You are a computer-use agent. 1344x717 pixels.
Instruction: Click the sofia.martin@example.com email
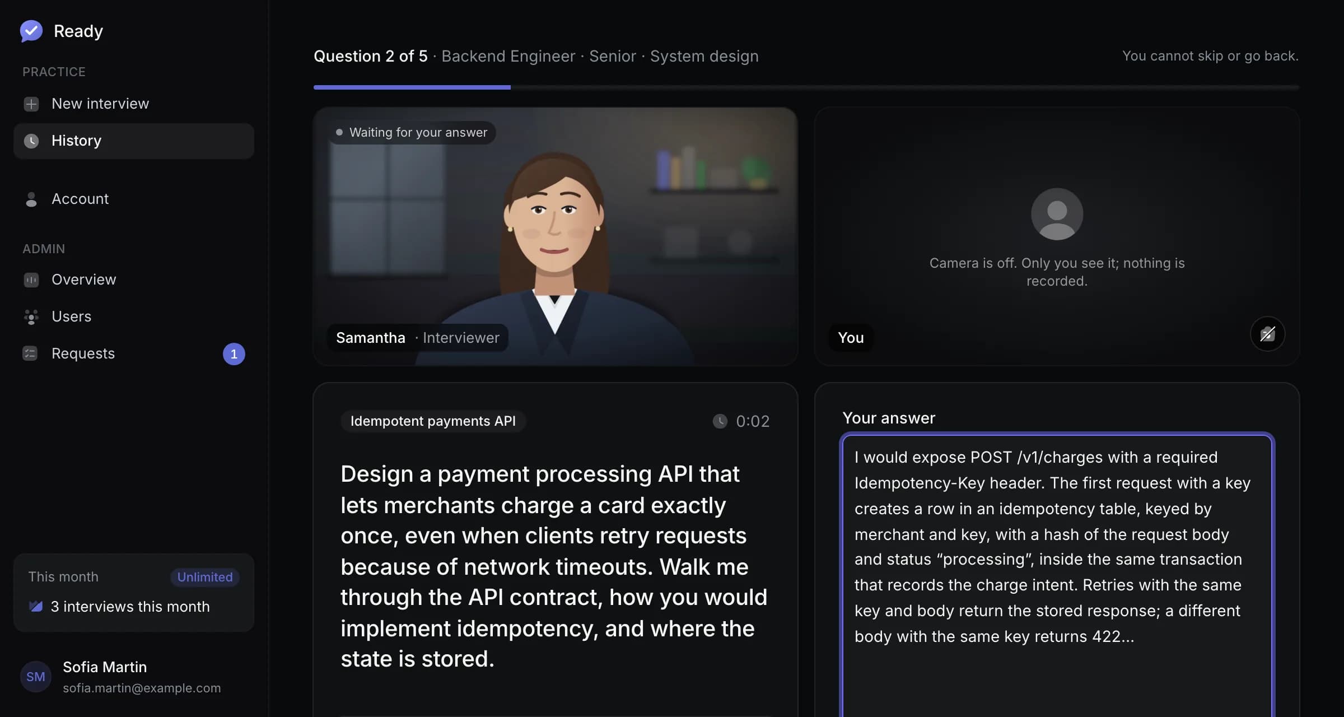click(x=142, y=688)
